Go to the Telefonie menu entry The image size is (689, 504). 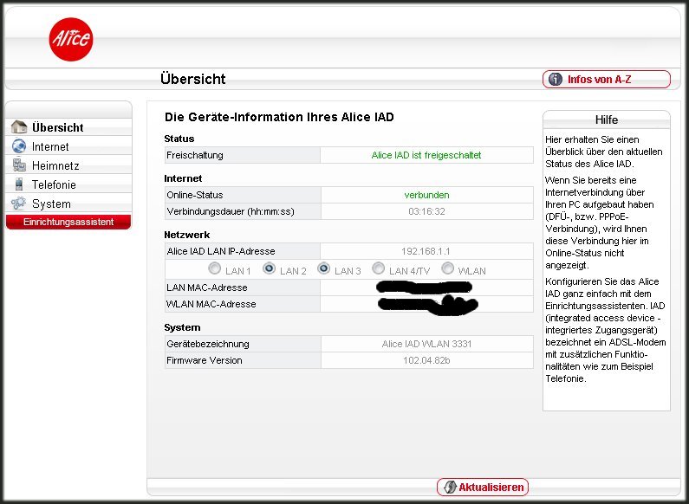[54, 184]
